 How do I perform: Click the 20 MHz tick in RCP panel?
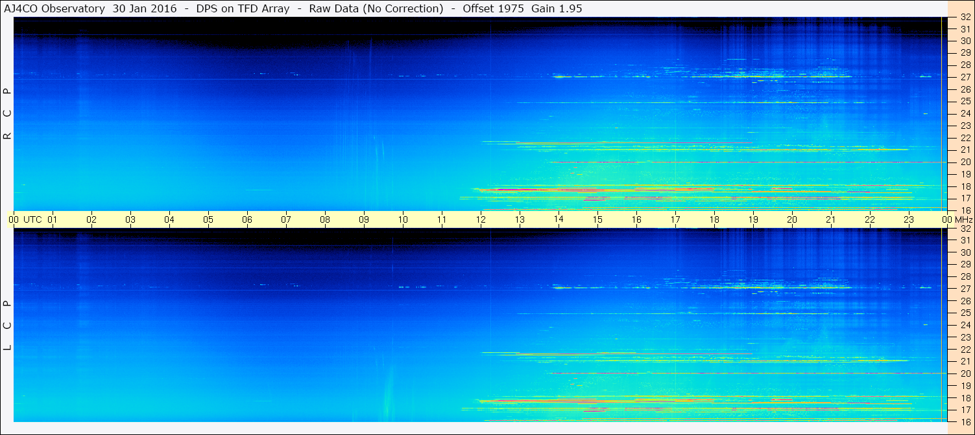point(965,162)
